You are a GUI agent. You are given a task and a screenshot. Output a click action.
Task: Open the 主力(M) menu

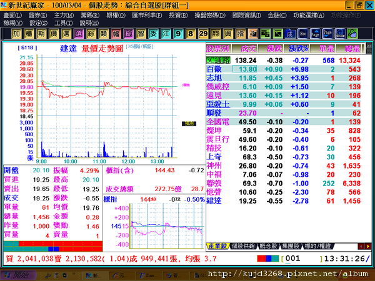pyautogui.click(x=64, y=16)
